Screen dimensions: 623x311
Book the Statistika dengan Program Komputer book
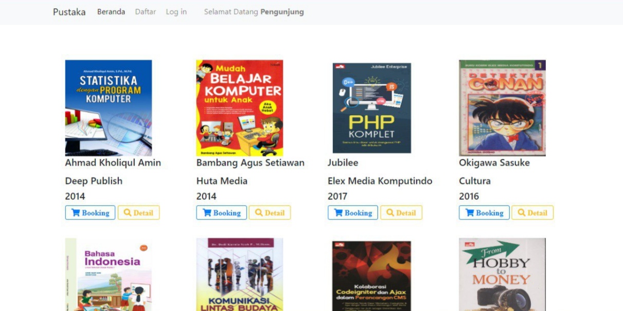pos(90,212)
